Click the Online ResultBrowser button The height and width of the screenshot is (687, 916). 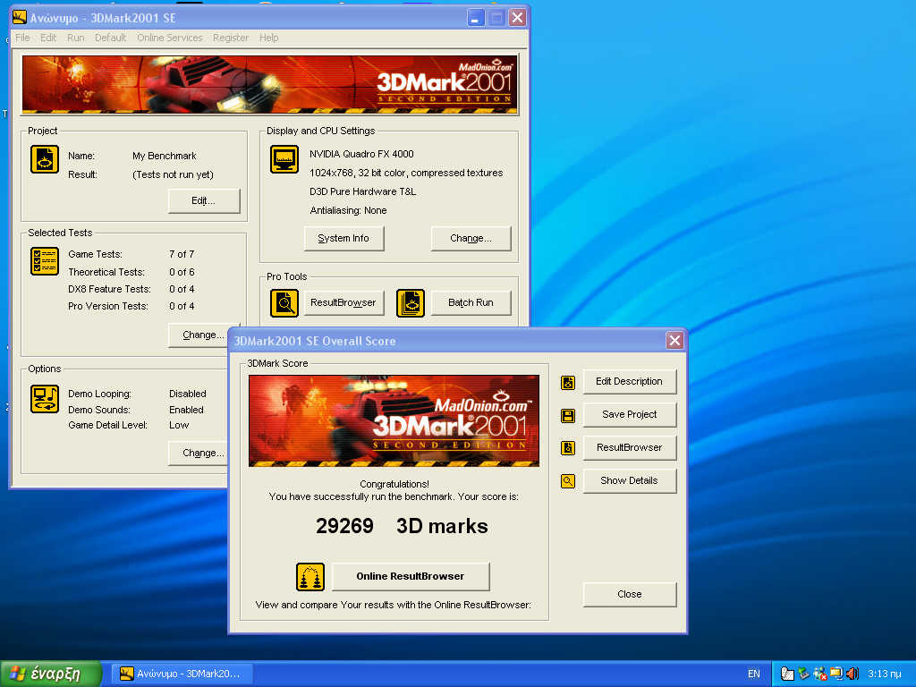click(411, 576)
